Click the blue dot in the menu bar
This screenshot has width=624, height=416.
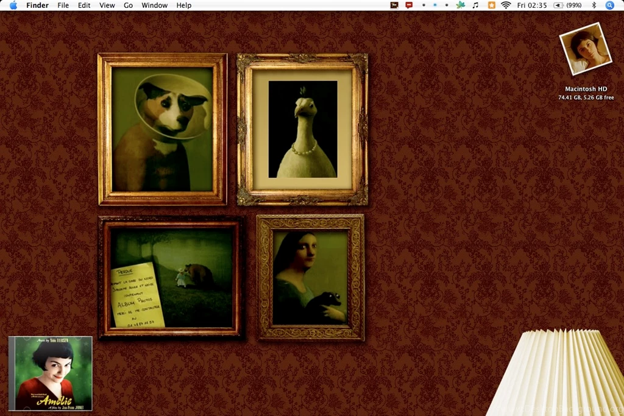pos(435,5)
